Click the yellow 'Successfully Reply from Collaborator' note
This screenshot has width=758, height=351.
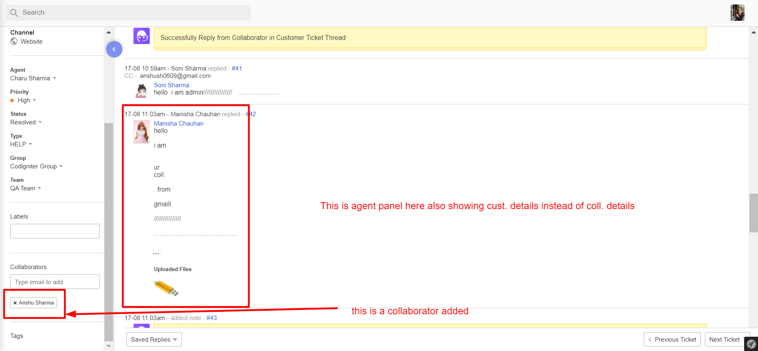[x=430, y=38]
